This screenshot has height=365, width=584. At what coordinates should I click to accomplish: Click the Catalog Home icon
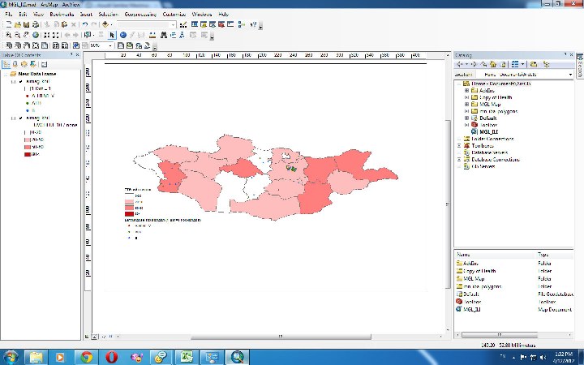[x=493, y=64]
